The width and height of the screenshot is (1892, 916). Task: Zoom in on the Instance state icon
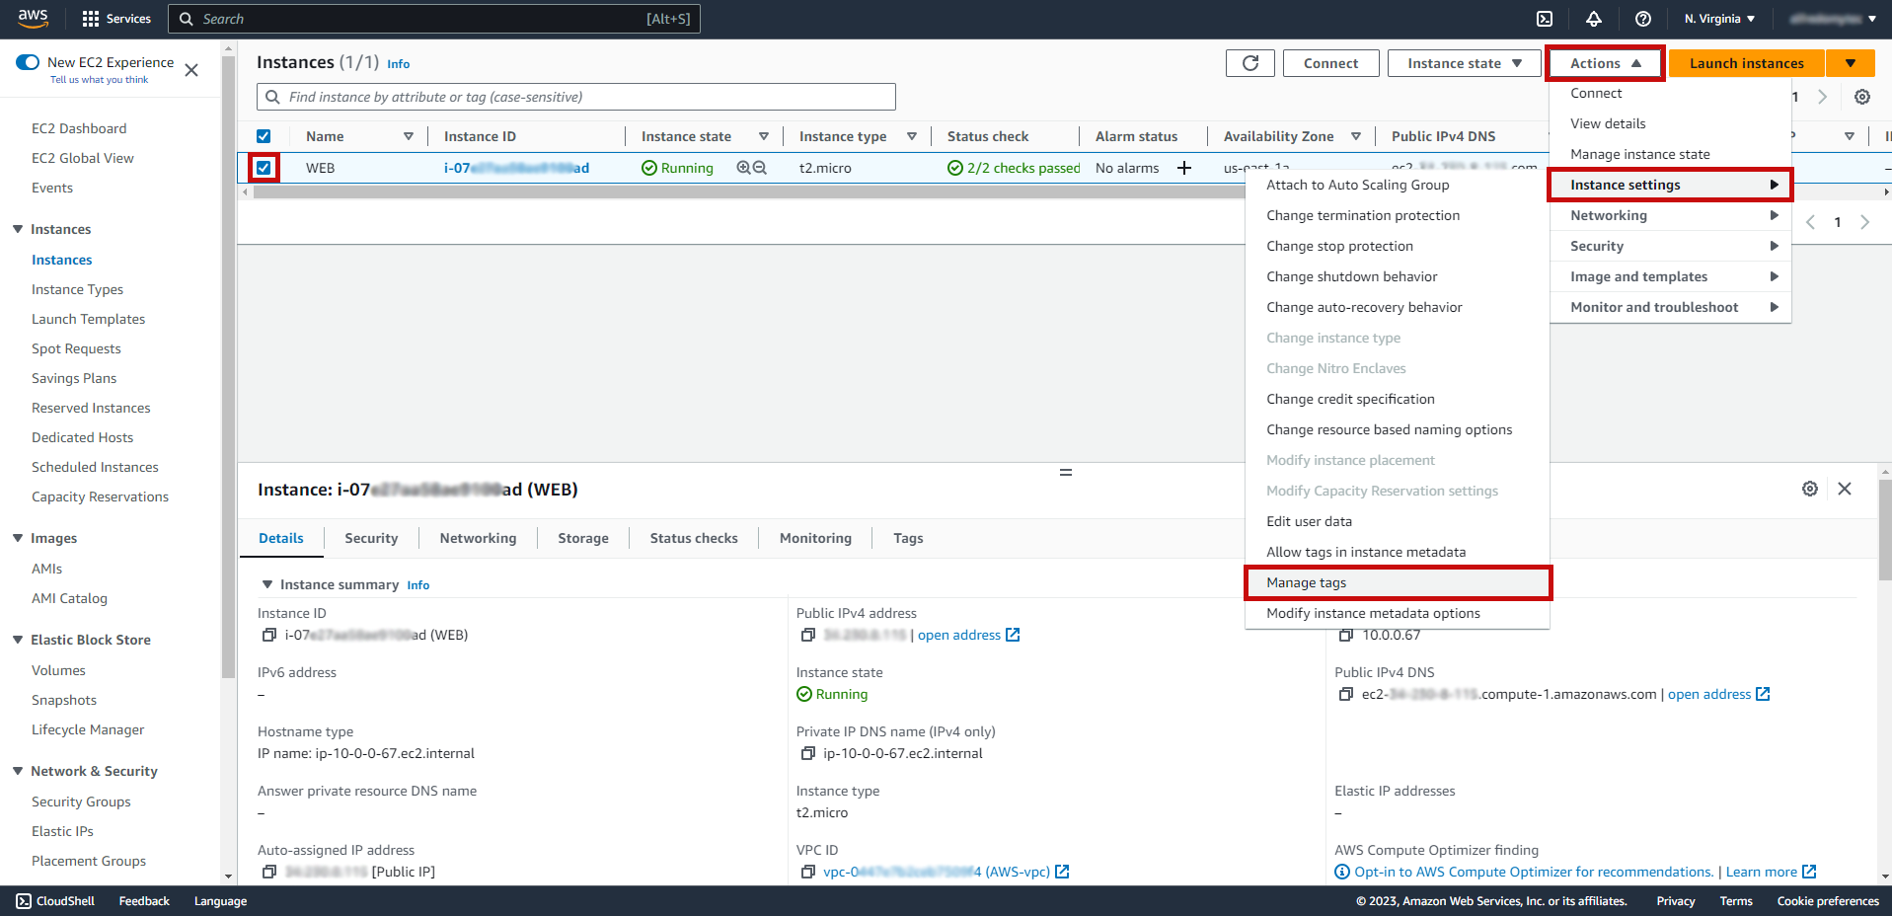[x=743, y=168]
